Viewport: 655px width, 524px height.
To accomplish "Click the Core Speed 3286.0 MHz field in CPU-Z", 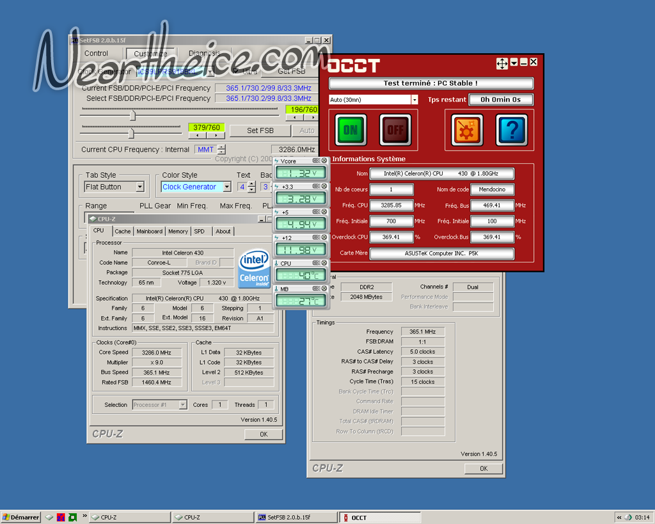I will tap(157, 353).
